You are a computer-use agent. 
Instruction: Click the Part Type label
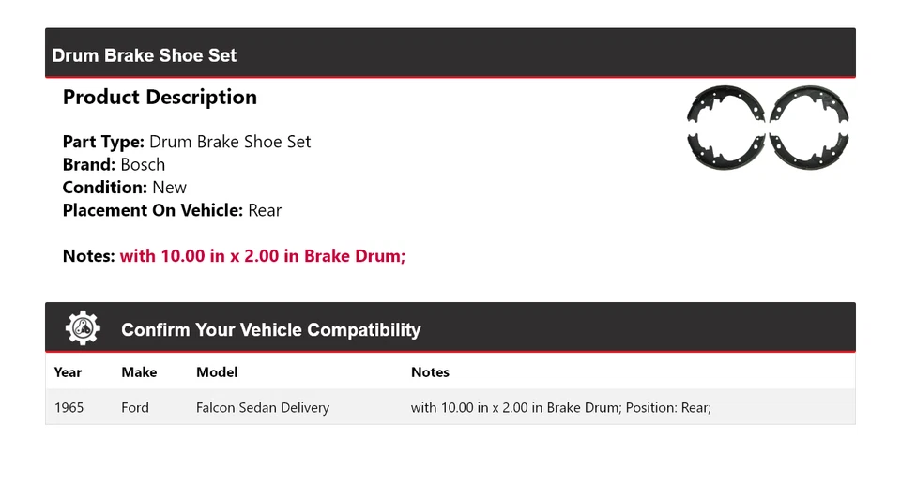pyautogui.click(x=103, y=142)
